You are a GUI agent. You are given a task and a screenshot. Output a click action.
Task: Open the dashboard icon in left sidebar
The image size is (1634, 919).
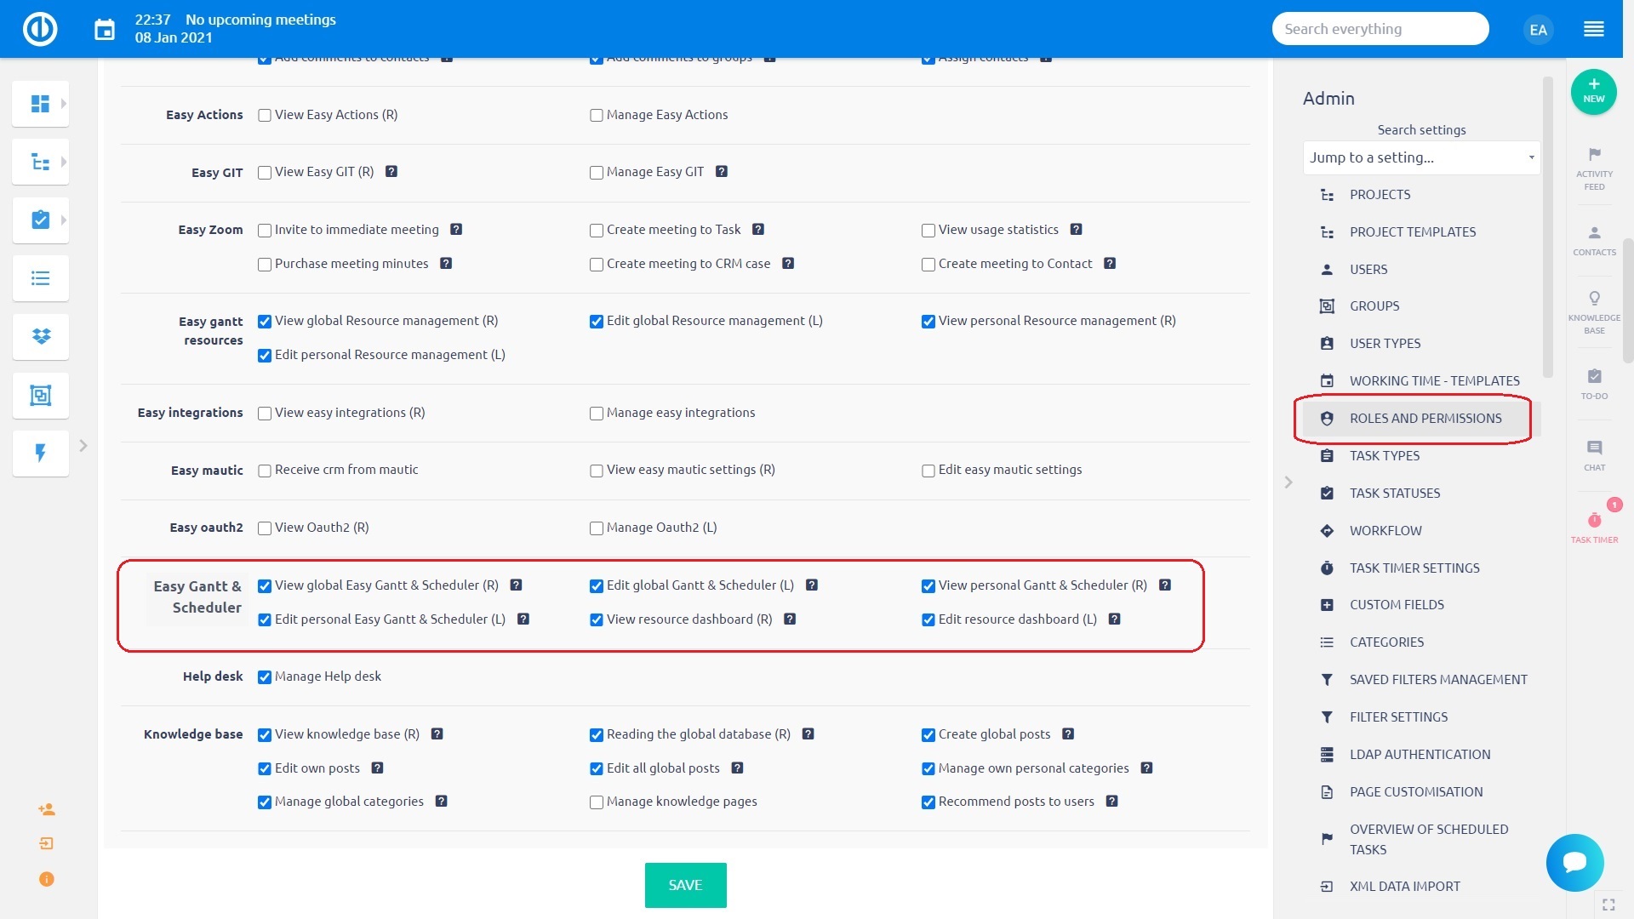[40, 104]
